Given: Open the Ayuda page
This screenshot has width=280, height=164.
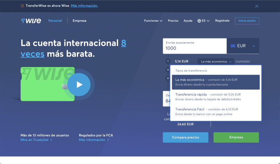Looking at the screenshot, I should [188, 21].
